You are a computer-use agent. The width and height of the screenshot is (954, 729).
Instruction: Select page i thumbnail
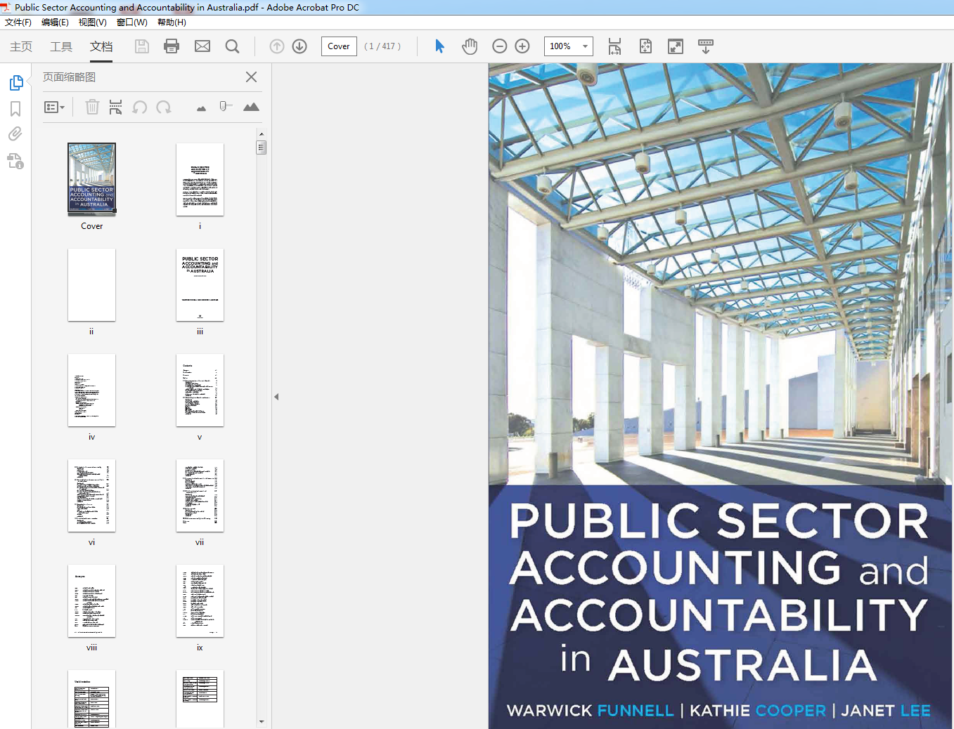(200, 179)
